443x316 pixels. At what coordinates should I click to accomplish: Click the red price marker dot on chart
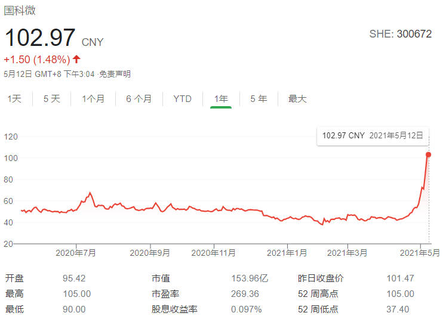(428, 154)
